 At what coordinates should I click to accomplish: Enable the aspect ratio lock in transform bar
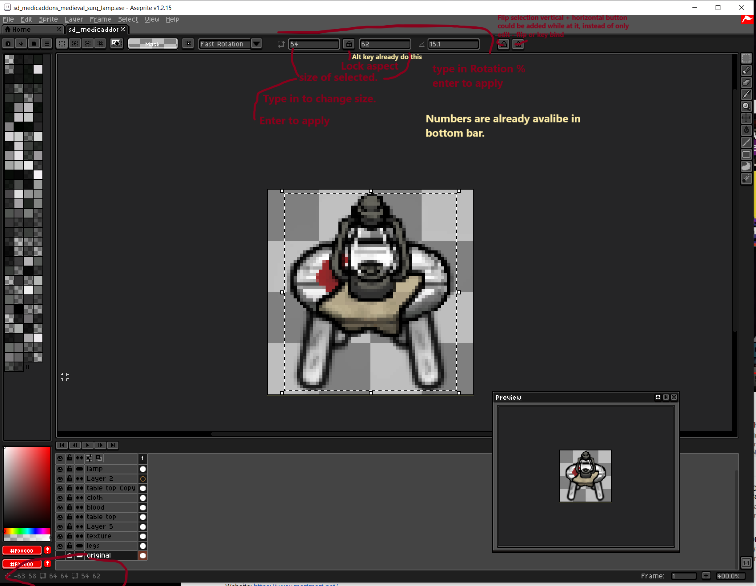click(x=349, y=44)
